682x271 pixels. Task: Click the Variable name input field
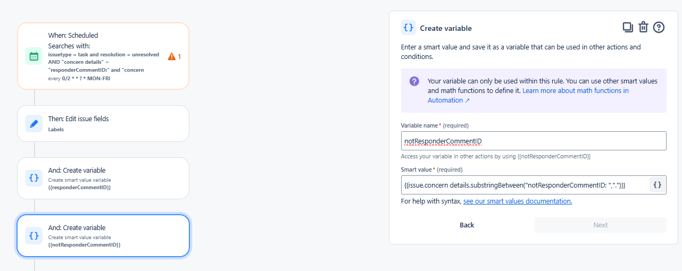(x=534, y=141)
